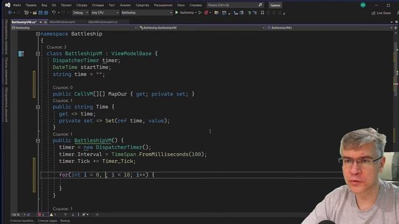Switch to the MainWindow.xaml.cs tab
This screenshot has height=224, width=399.
click(103, 22)
